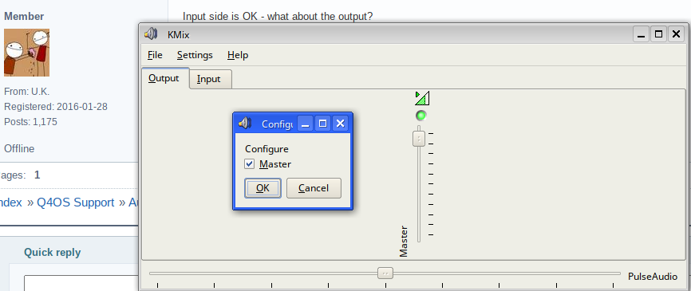Click the Configure dialog speaker icon
This screenshot has width=691, height=291.
(x=245, y=124)
